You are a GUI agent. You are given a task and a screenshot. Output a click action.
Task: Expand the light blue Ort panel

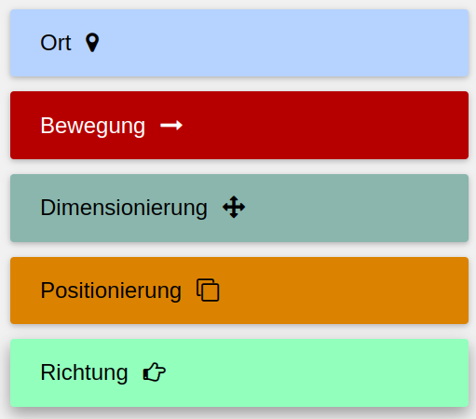(x=239, y=43)
